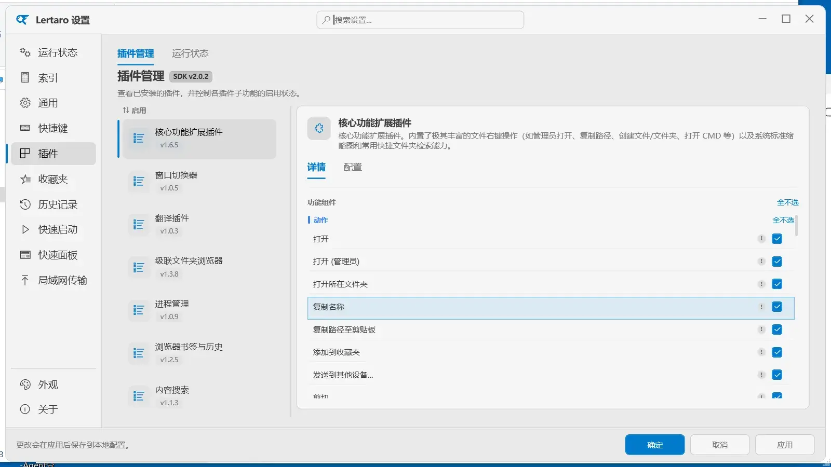The width and height of the screenshot is (831, 467).
Task: Click the v1.6.5 version label
Action: 169,145
